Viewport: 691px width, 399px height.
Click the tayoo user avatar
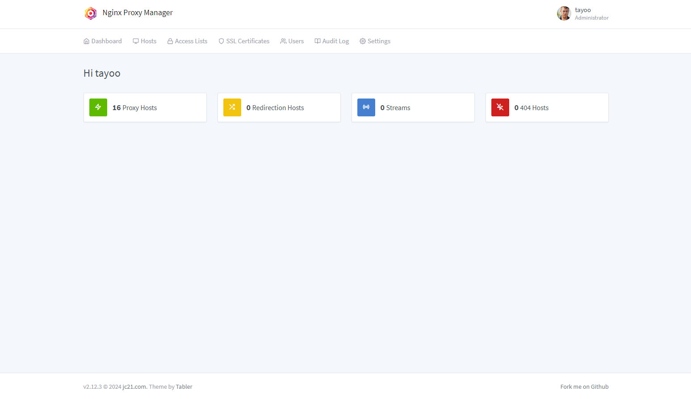564,13
